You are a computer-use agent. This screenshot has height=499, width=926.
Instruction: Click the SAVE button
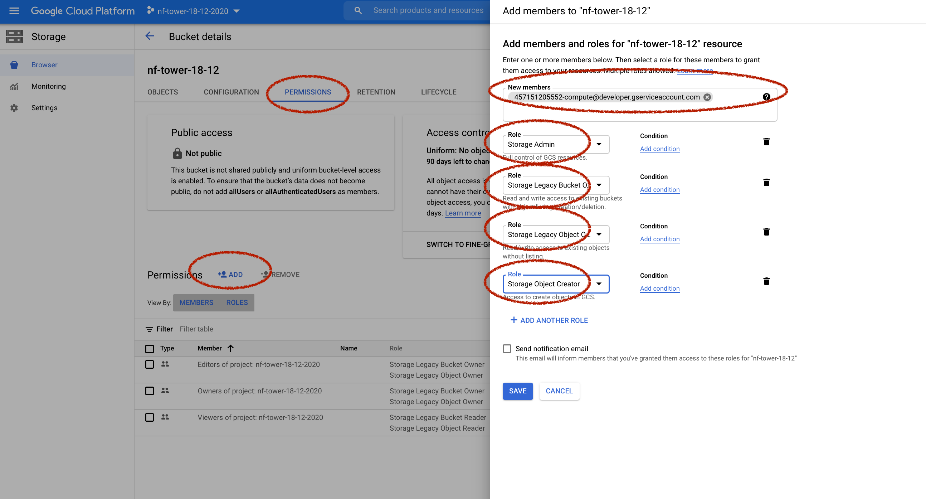(517, 391)
